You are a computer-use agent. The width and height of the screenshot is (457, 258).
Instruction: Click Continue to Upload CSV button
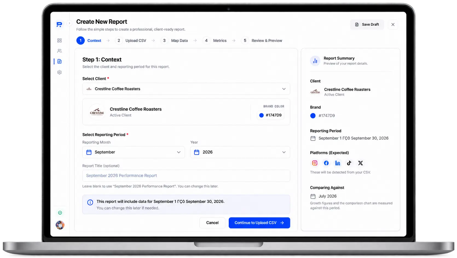(x=259, y=223)
